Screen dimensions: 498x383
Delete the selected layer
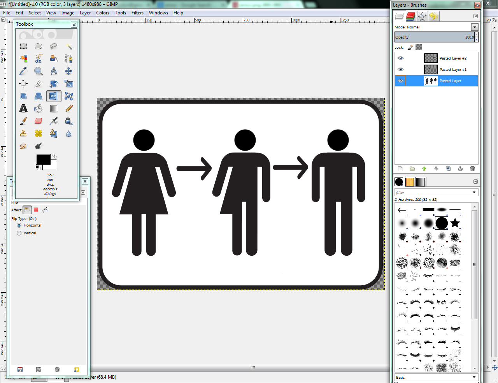pos(472,169)
